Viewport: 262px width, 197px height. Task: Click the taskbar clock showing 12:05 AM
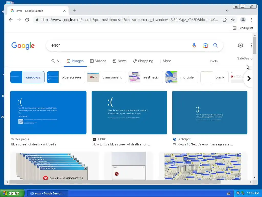pos(253,193)
